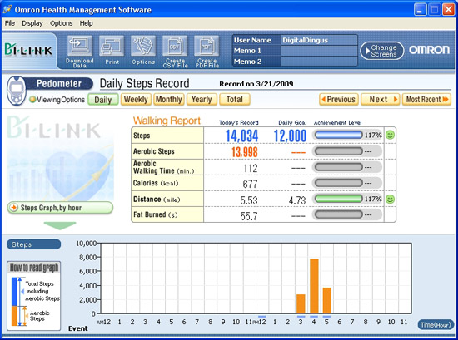Jump to the Most Recent record
The height and width of the screenshot is (340, 458).
point(426,100)
